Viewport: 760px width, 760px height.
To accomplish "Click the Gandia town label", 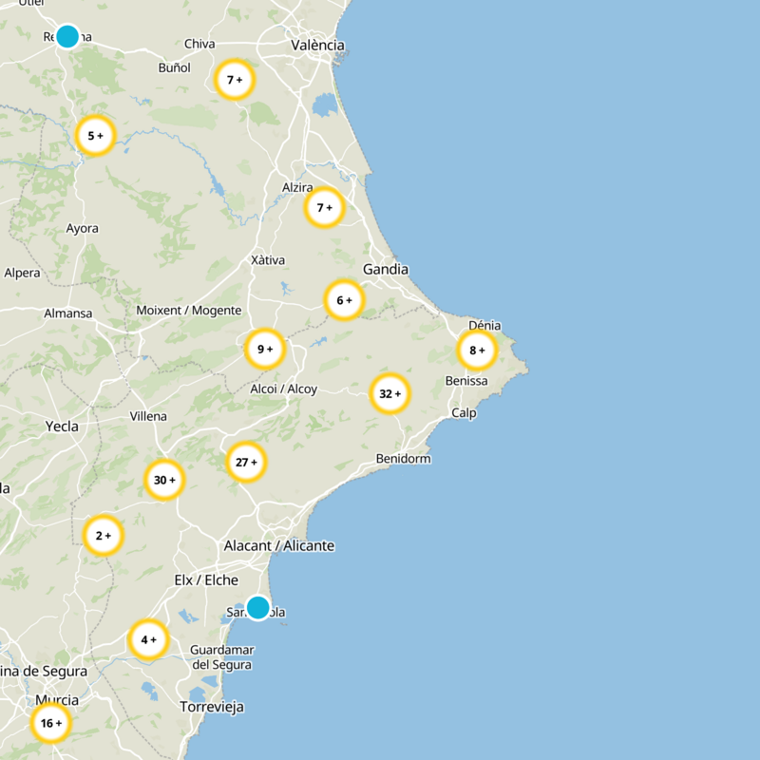I will (386, 269).
